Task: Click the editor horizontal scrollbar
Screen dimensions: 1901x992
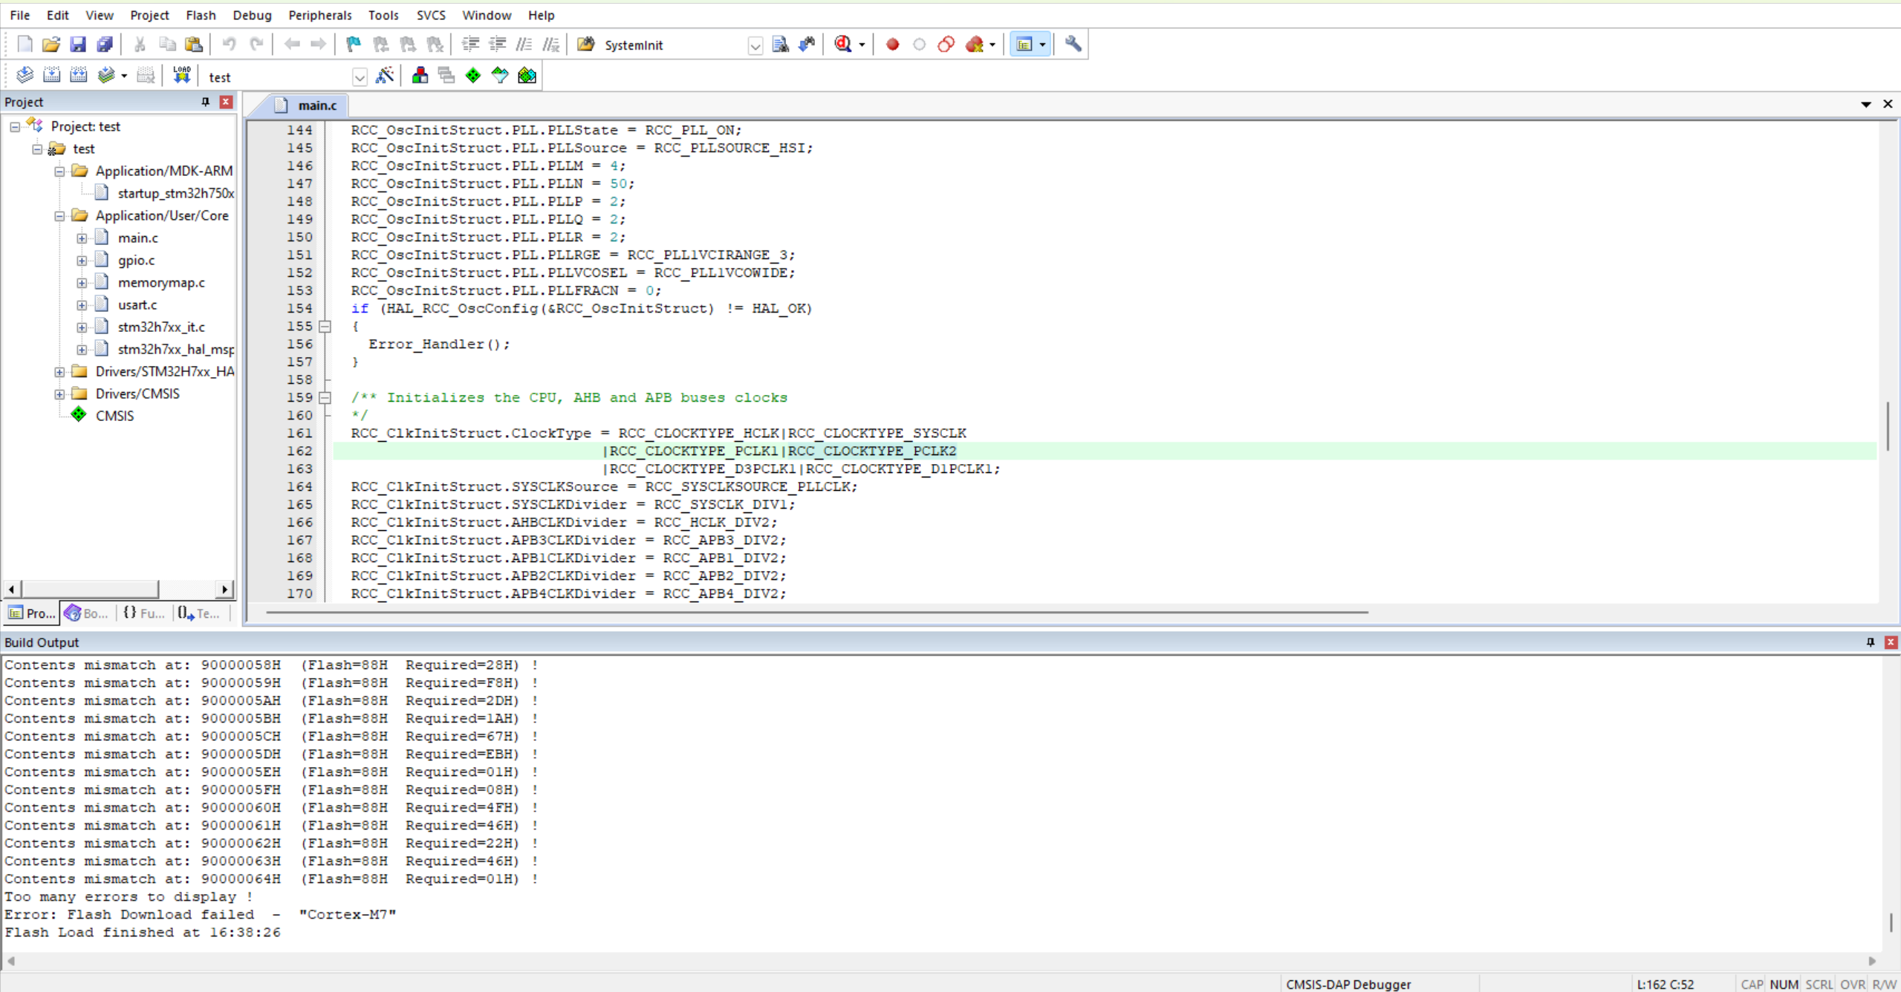Action: pos(816,613)
